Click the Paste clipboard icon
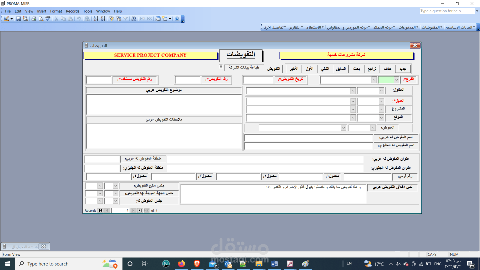Viewport: 480px width, 270px height. (70, 19)
